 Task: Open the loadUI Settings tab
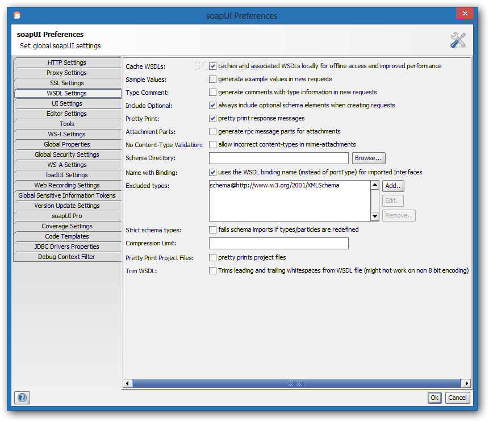click(x=67, y=175)
